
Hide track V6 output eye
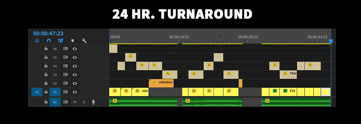[75, 49]
